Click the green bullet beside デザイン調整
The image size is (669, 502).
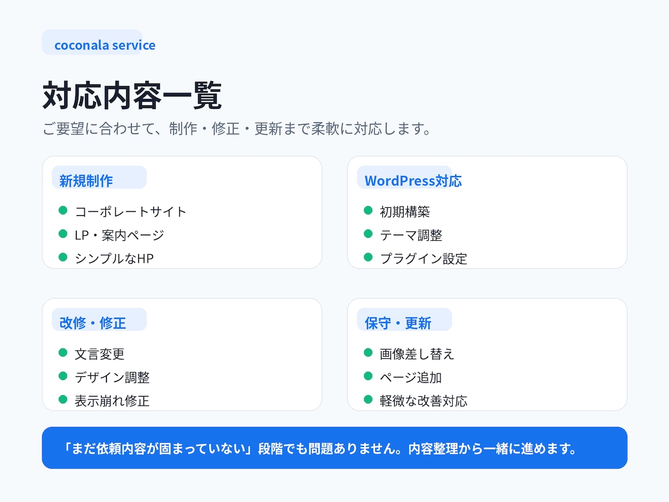click(x=63, y=376)
